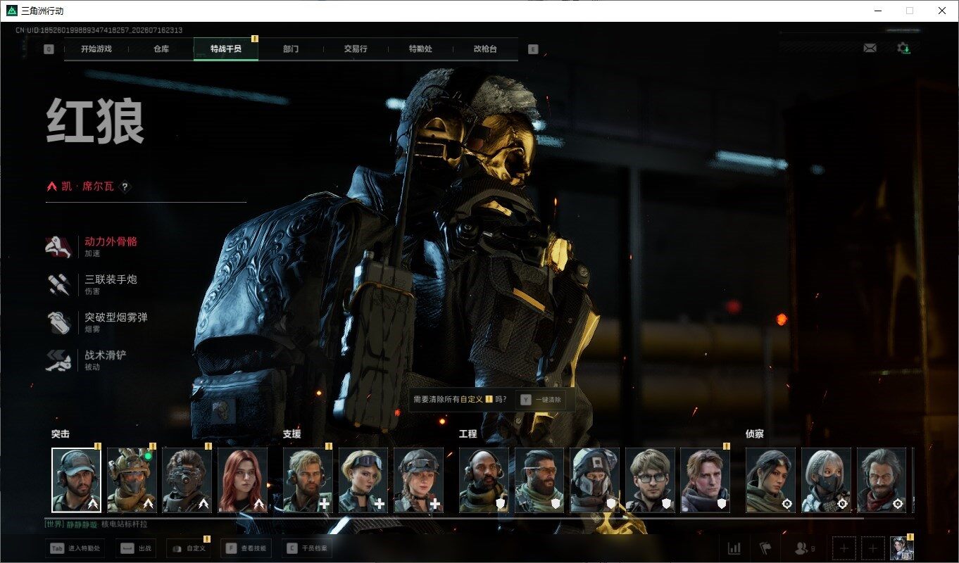Select the red-haired assault operator
Screen dimensions: 959x563
(x=243, y=480)
